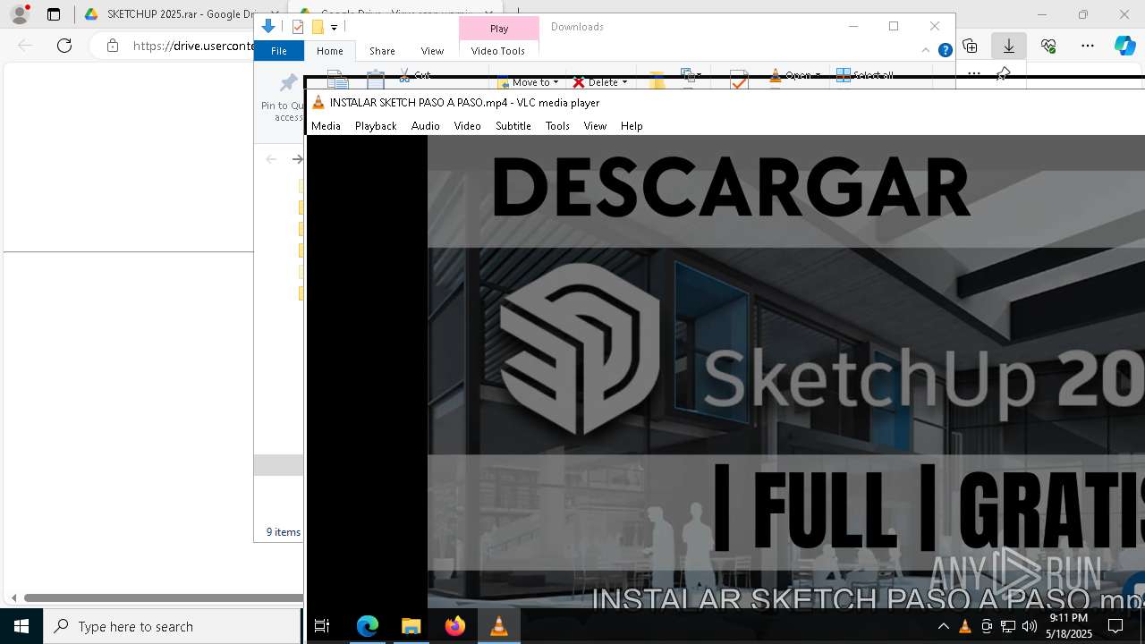Go back in File Explorer navigation

tap(271, 159)
